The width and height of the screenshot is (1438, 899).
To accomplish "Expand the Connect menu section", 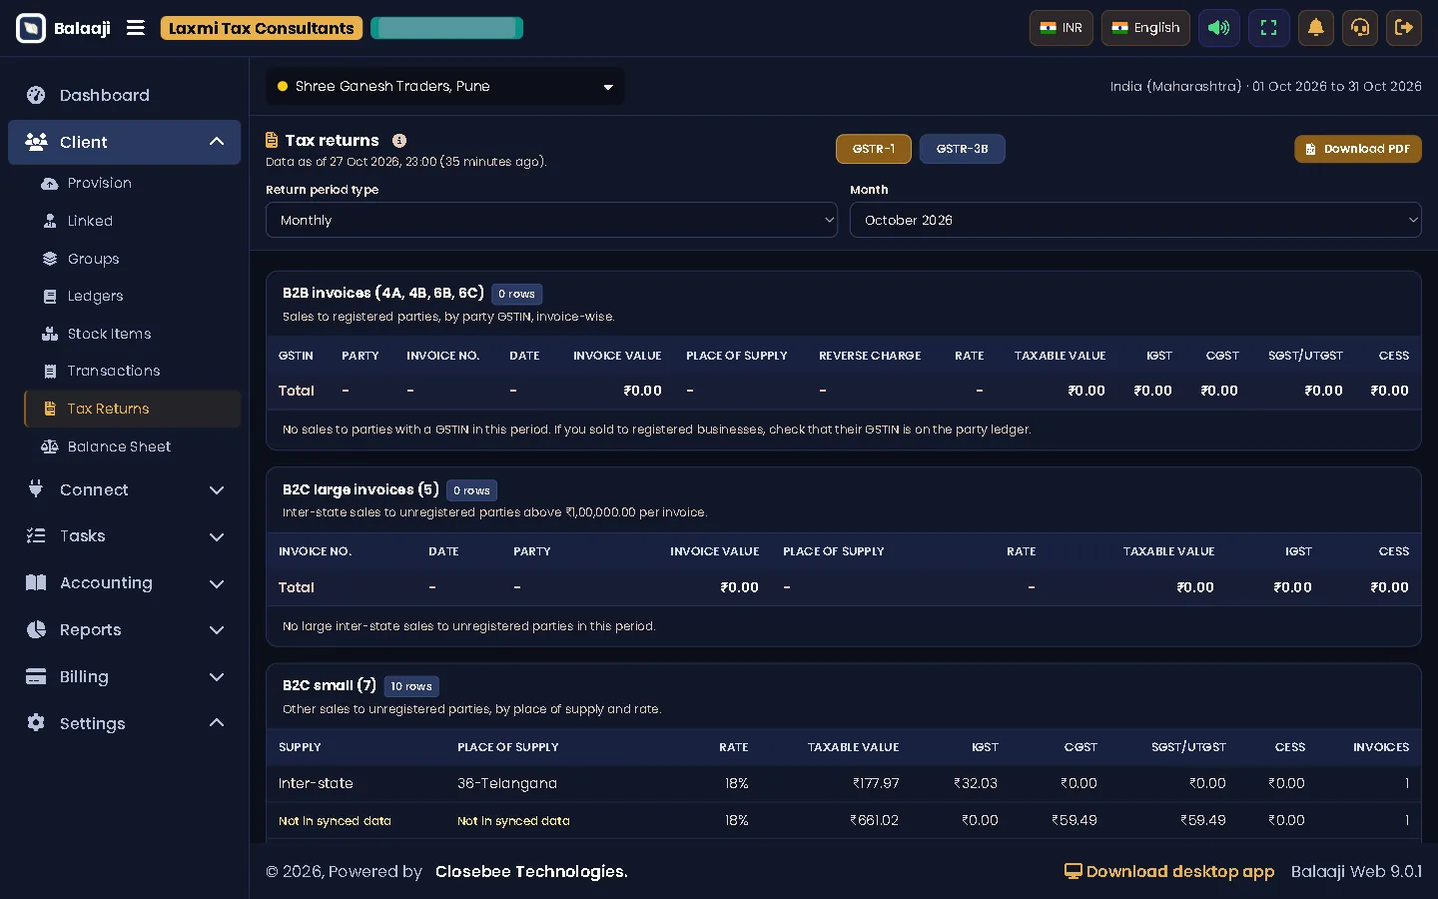I will pos(124,489).
